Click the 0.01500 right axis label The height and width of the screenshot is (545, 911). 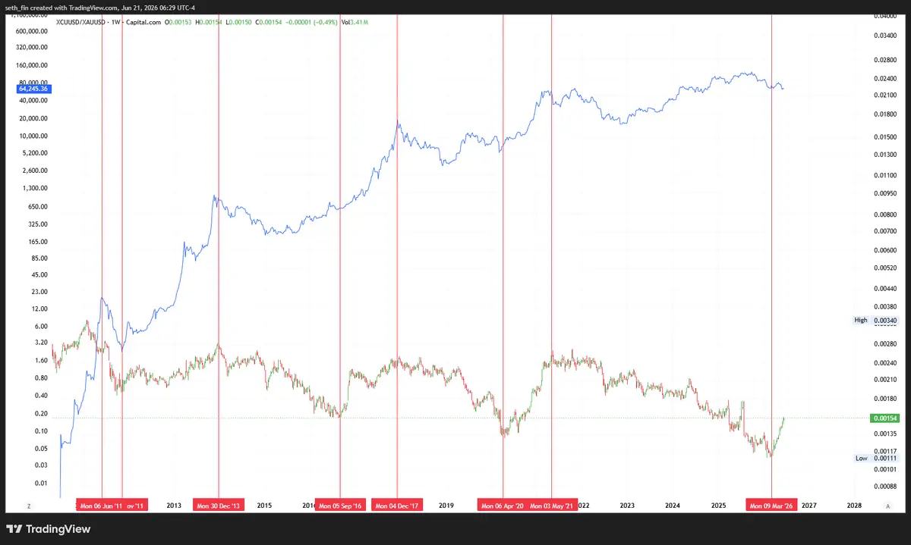(x=884, y=136)
